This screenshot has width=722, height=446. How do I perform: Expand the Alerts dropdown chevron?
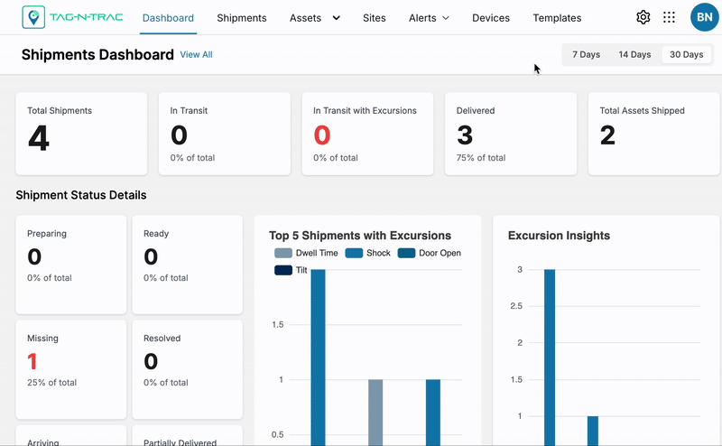pos(445,18)
